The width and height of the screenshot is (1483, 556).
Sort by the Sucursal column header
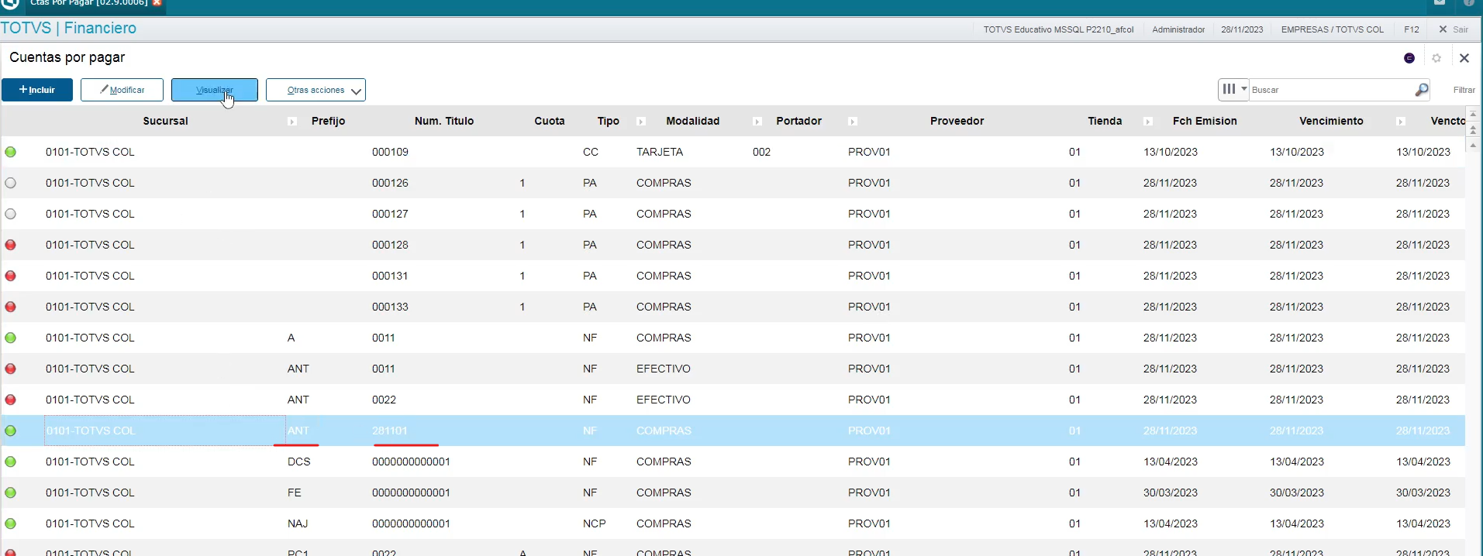(165, 121)
